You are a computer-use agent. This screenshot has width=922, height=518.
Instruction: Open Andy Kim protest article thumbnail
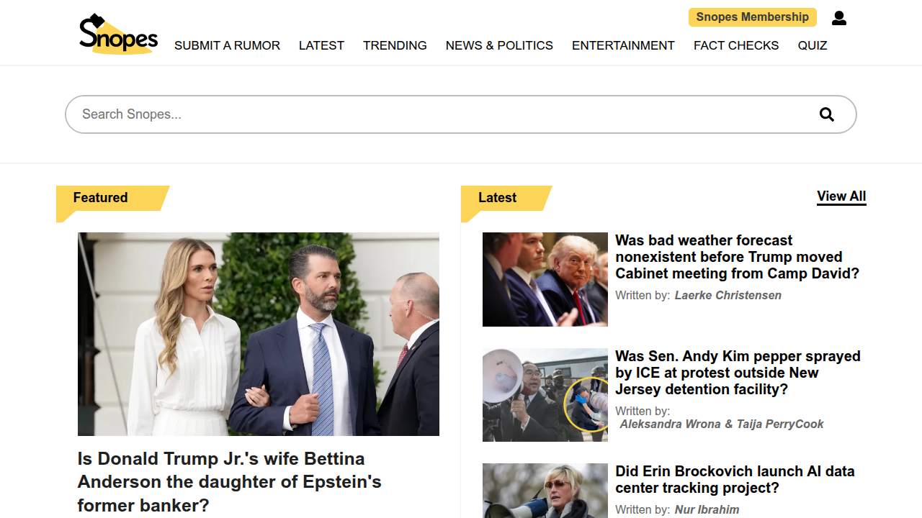(x=545, y=395)
